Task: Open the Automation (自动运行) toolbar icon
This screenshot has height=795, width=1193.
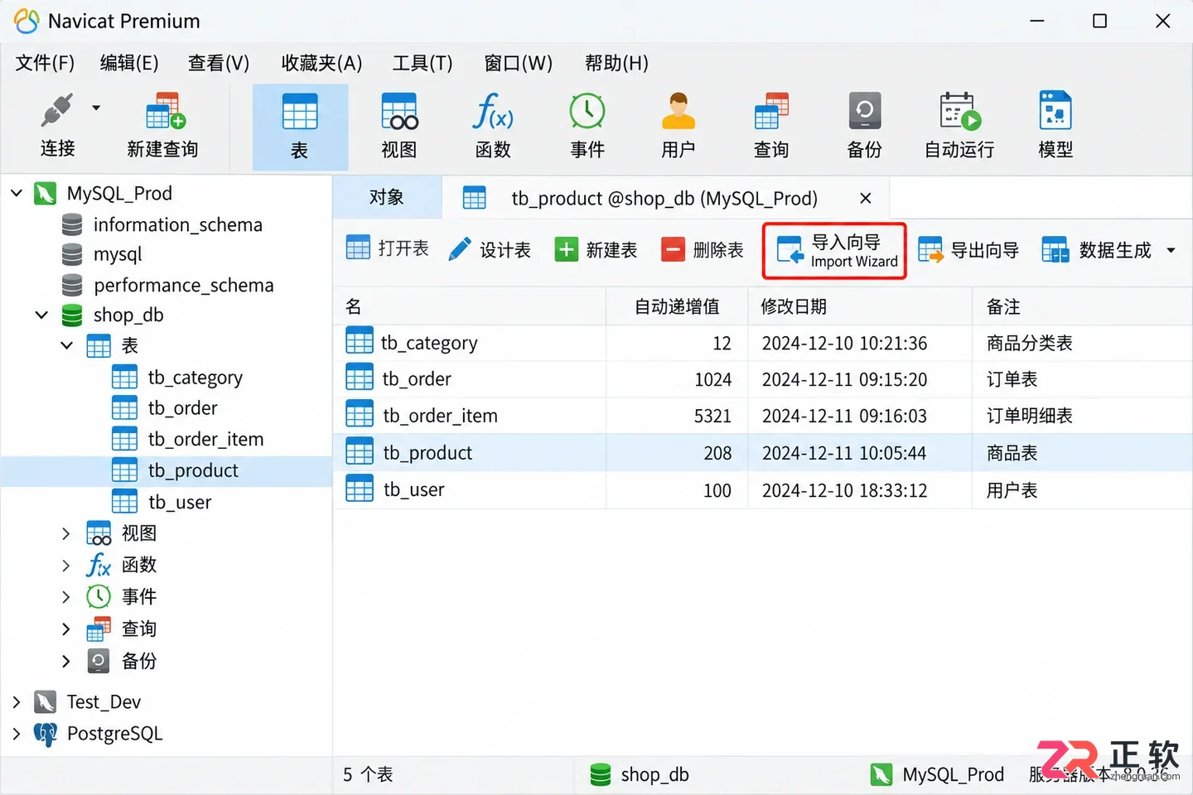Action: [960, 111]
